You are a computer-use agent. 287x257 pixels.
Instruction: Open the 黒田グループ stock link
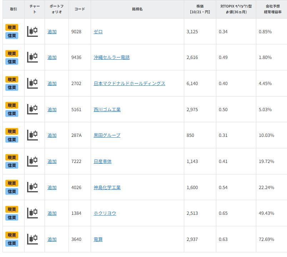(107, 135)
